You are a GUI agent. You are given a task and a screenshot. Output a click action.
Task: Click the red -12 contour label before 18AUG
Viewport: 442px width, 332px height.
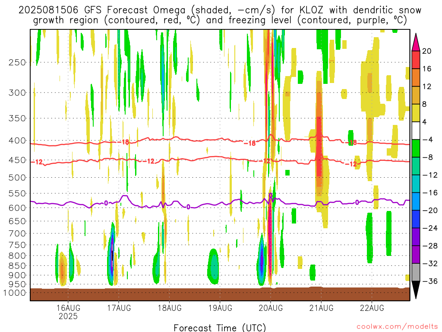(148, 161)
